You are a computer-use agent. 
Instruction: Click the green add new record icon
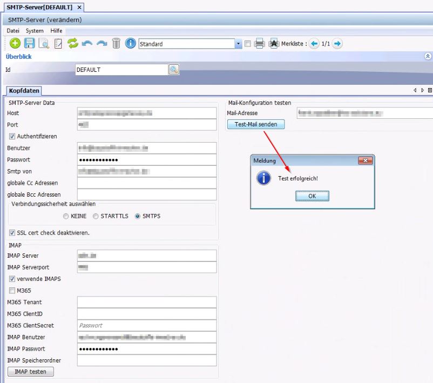click(15, 44)
